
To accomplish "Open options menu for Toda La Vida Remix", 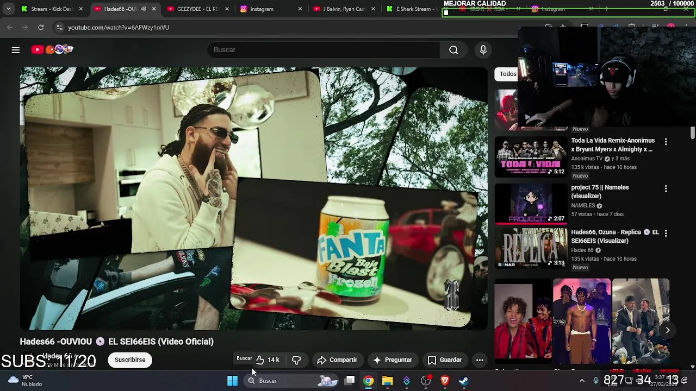I will pos(666,142).
